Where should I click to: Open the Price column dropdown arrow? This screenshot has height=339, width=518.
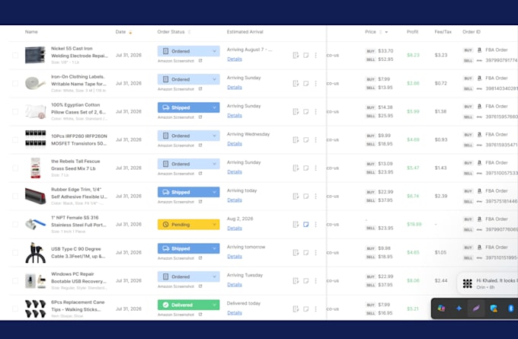pyautogui.click(x=386, y=32)
